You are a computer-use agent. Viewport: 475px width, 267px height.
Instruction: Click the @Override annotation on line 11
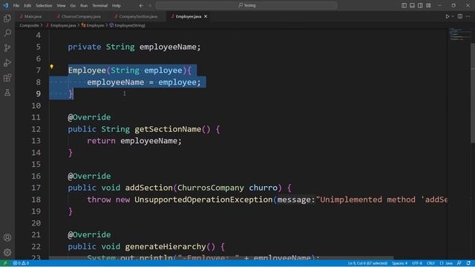point(89,117)
